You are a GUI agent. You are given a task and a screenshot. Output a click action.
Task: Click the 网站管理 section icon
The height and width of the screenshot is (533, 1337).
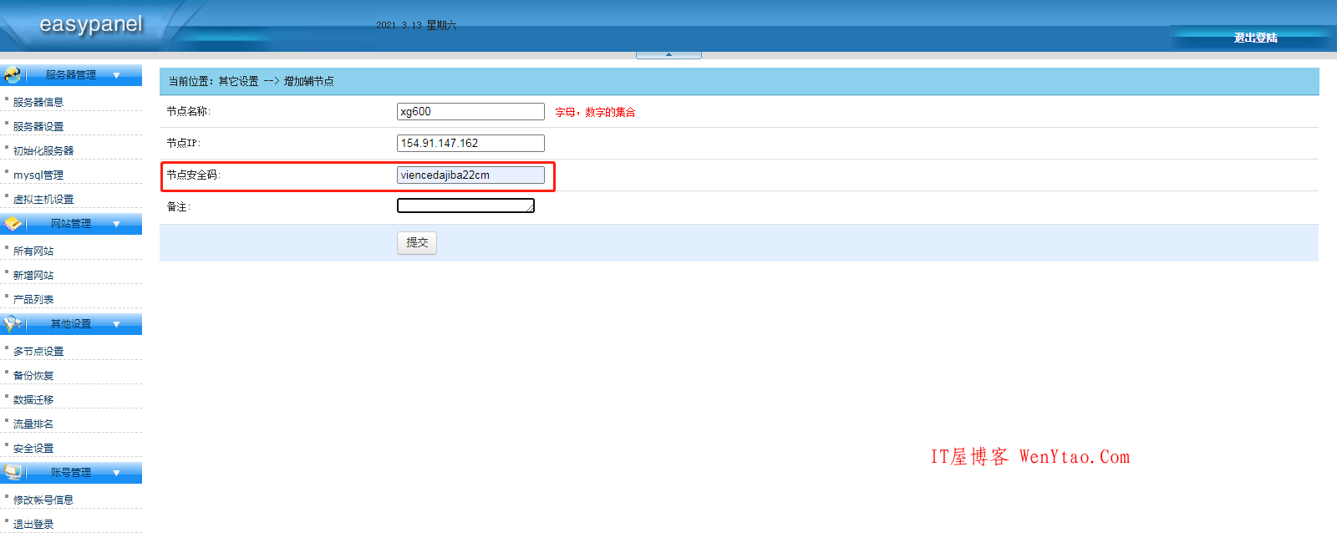13,224
